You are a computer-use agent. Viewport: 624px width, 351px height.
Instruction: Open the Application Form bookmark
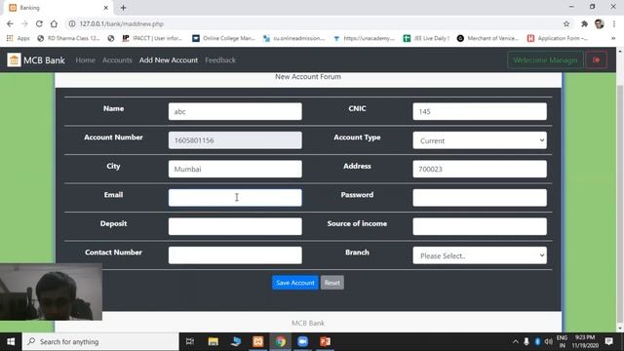pos(557,38)
